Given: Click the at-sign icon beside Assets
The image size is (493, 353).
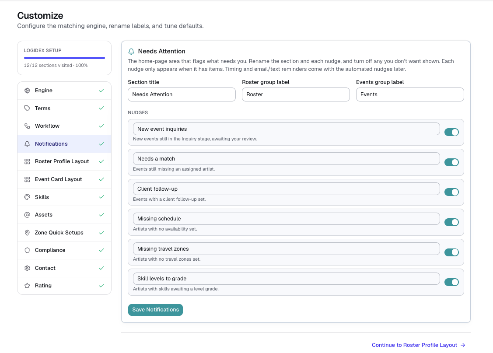Looking at the screenshot, I should [x=28, y=215].
